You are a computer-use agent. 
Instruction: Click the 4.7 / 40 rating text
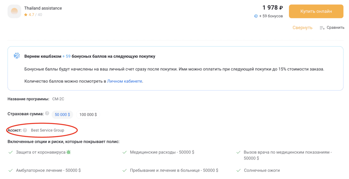tap(35, 15)
